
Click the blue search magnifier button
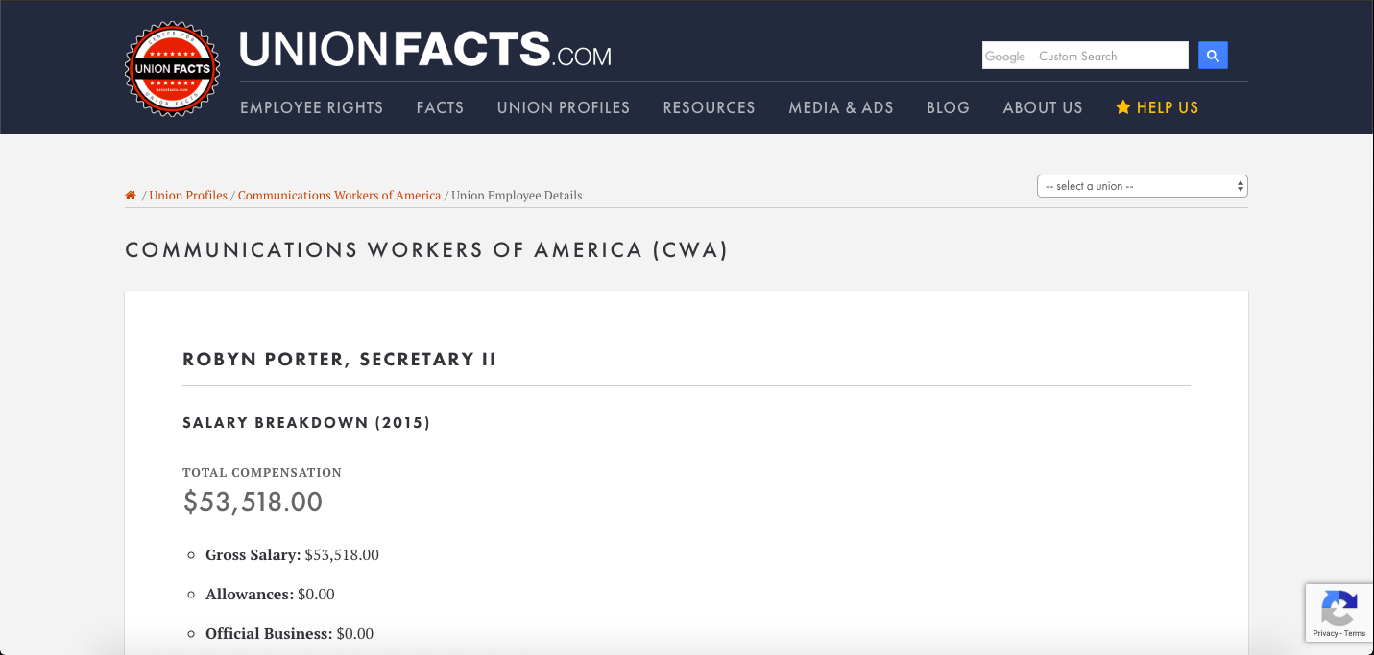click(1213, 56)
